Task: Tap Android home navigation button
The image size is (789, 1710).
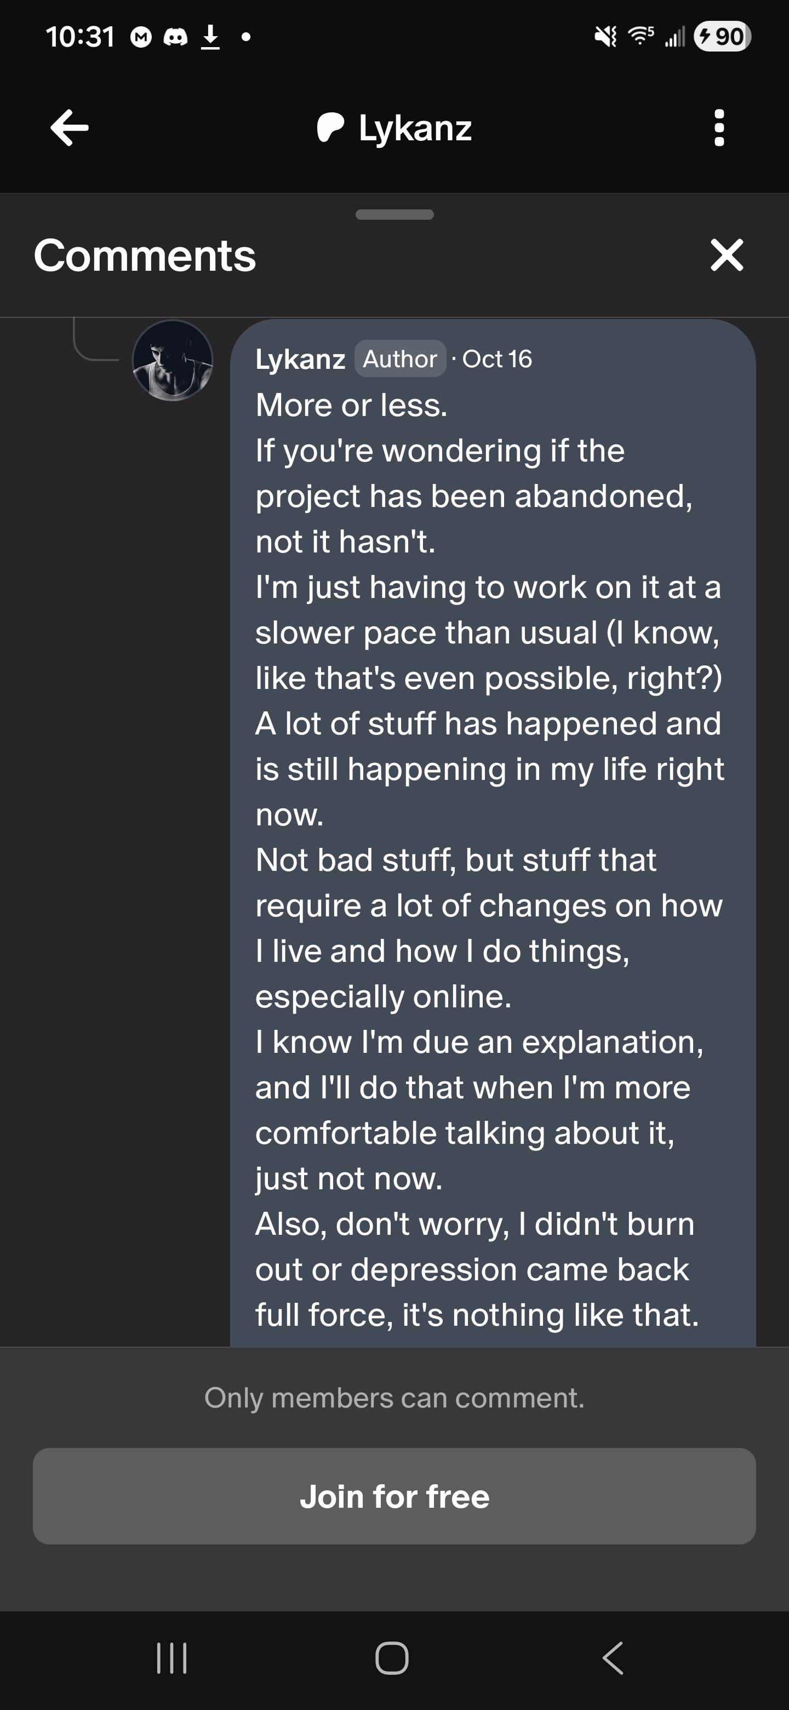Action: click(x=392, y=1658)
